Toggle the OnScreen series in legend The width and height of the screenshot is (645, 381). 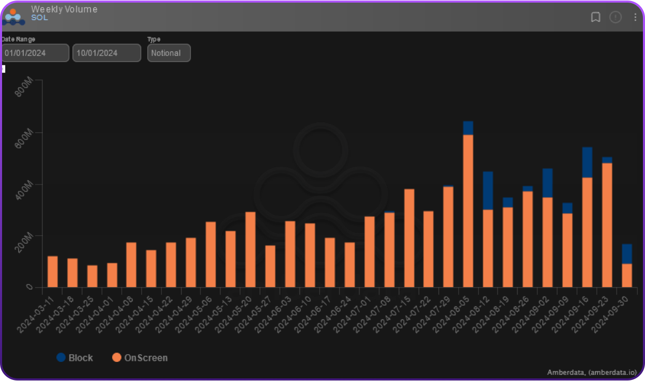[x=140, y=358]
